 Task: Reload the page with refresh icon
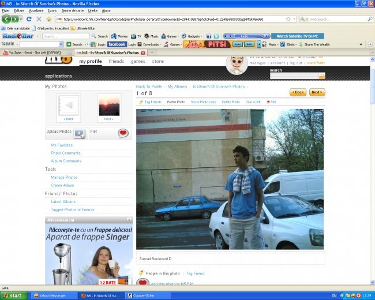[x=29, y=19]
